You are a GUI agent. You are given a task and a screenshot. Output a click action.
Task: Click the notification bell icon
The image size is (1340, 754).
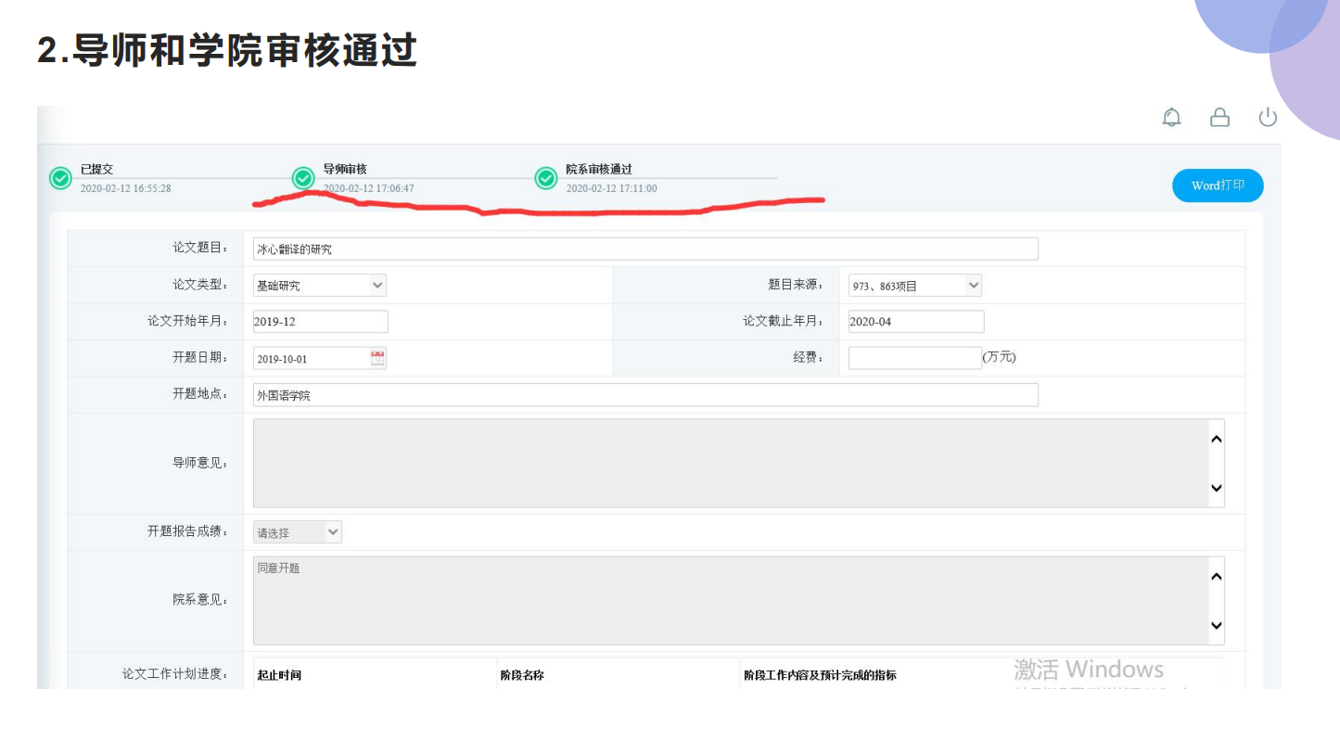click(1172, 118)
